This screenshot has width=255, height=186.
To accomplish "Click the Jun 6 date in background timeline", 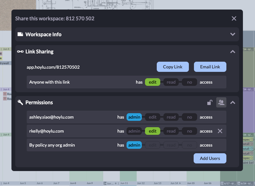I will point(39,183).
